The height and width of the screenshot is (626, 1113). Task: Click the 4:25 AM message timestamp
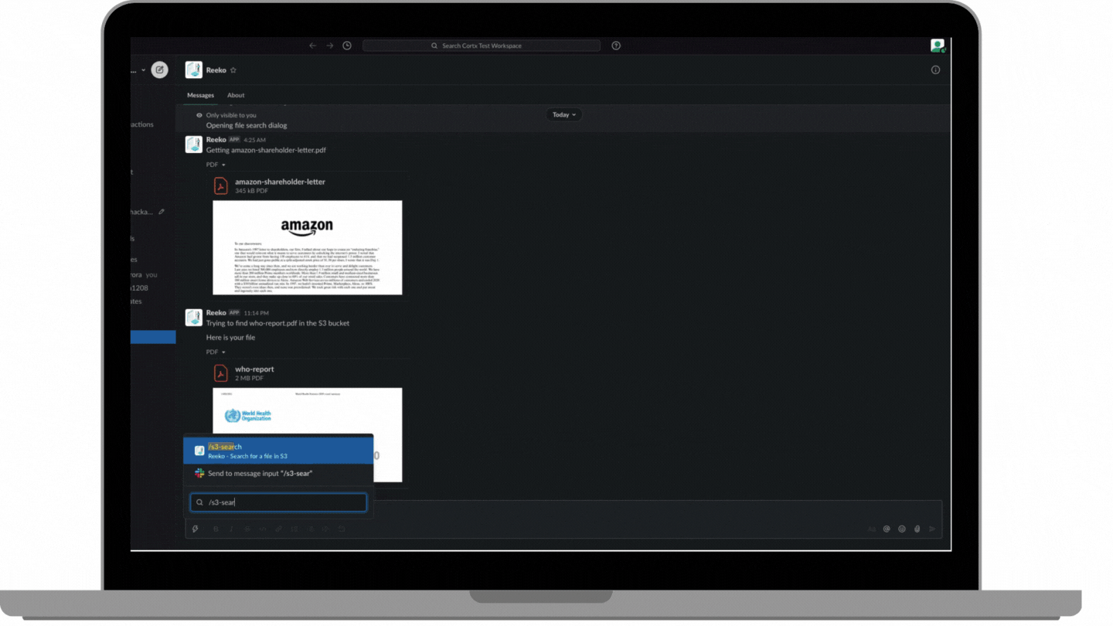click(254, 140)
